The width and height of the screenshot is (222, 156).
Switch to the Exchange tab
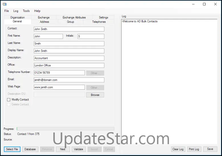point(44,17)
